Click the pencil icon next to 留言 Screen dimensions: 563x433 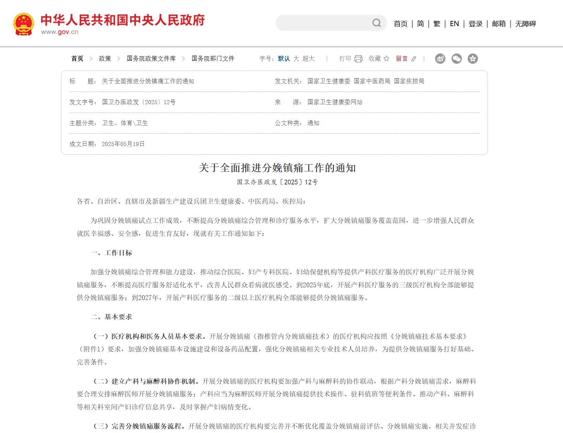[x=414, y=59]
